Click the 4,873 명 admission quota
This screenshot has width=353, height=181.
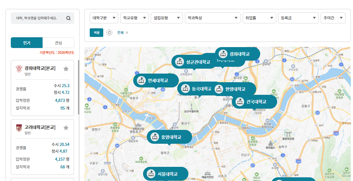pos(62,100)
